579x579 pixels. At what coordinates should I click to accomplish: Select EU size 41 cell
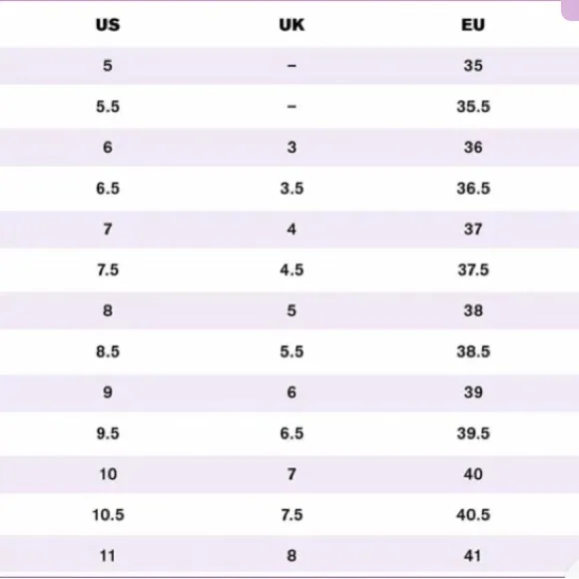tap(472, 556)
